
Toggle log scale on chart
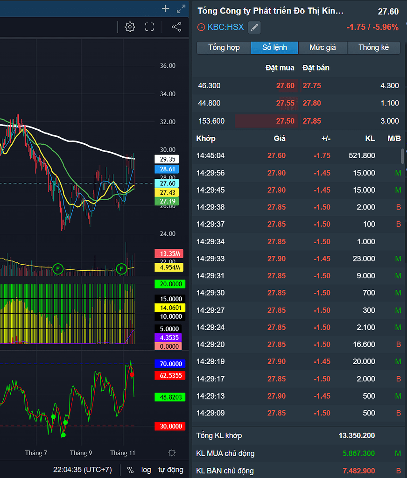point(146,470)
